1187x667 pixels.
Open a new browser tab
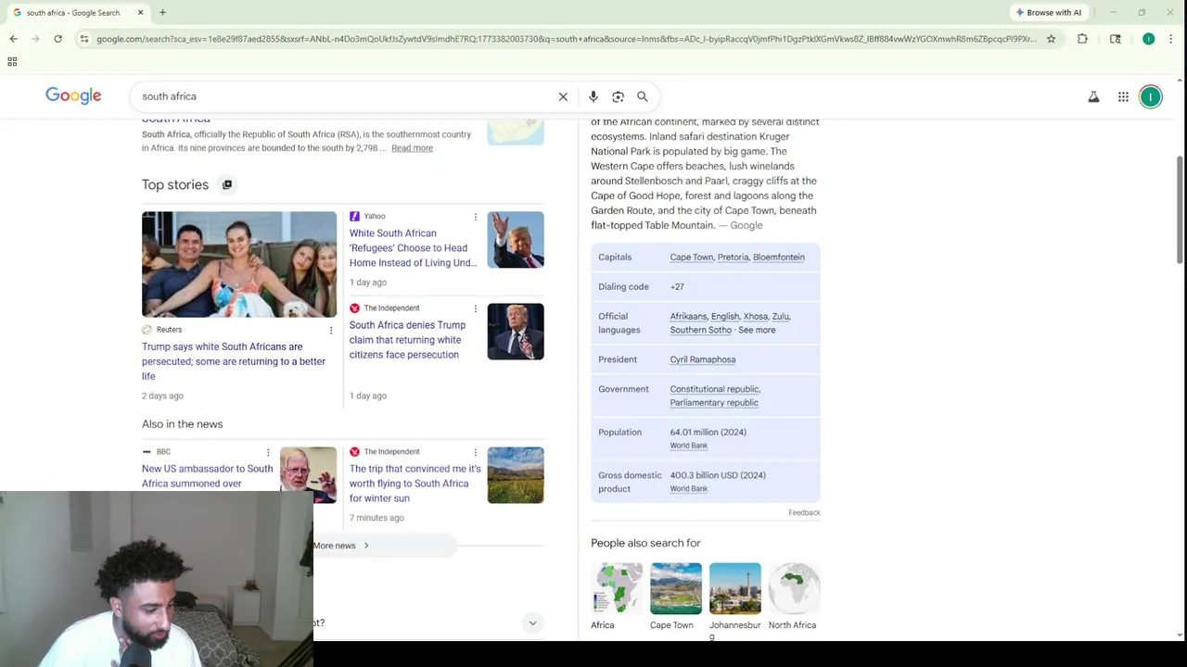tap(162, 12)
